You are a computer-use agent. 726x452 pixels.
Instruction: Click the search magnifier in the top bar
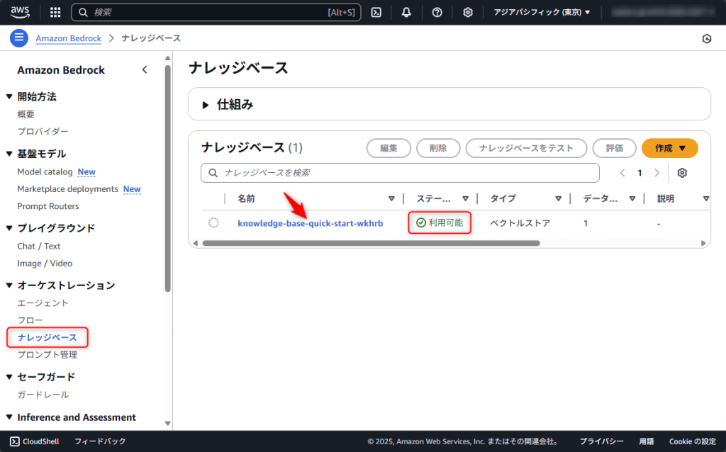coord(83,13)
